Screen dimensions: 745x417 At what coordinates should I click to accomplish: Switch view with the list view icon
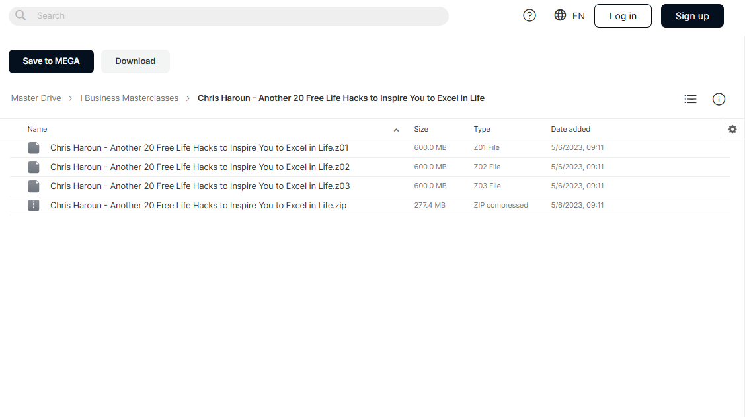click(x=690, y=98)
